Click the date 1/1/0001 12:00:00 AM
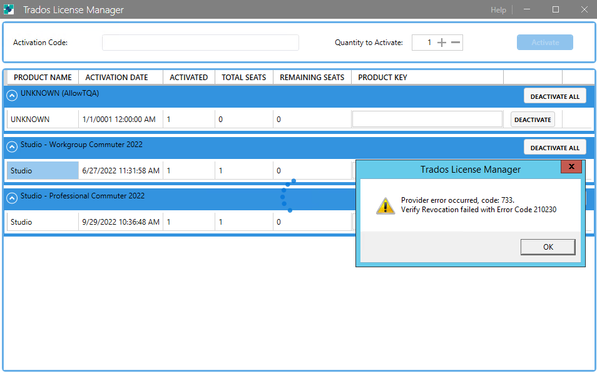 [119, 120]
